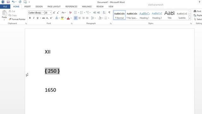Viewport: 202px width, 114px height.
Task: Open the Borders dropdown arrow
Action: click(109, 18)
